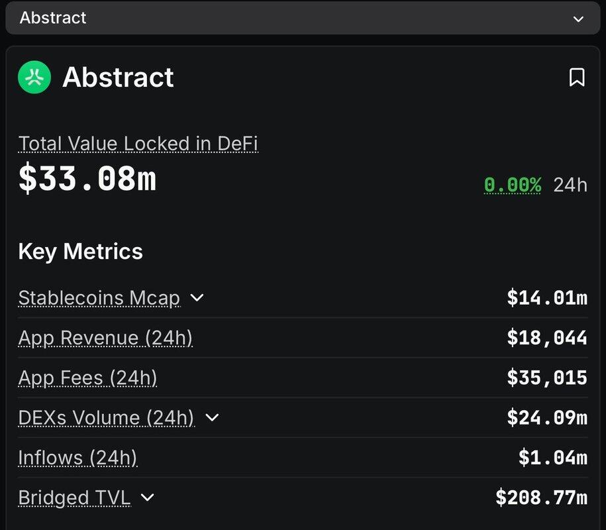This screenshot has width=606, height=530.
Task: Open the App Fees (24h) metric
Action: [x=87, y=378]
